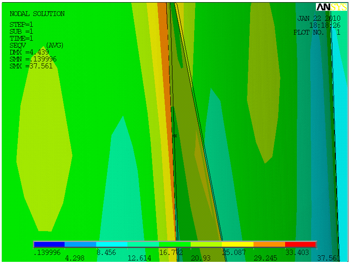Click the SEQV label
This screenshot has height=264, width=351.
18,45
